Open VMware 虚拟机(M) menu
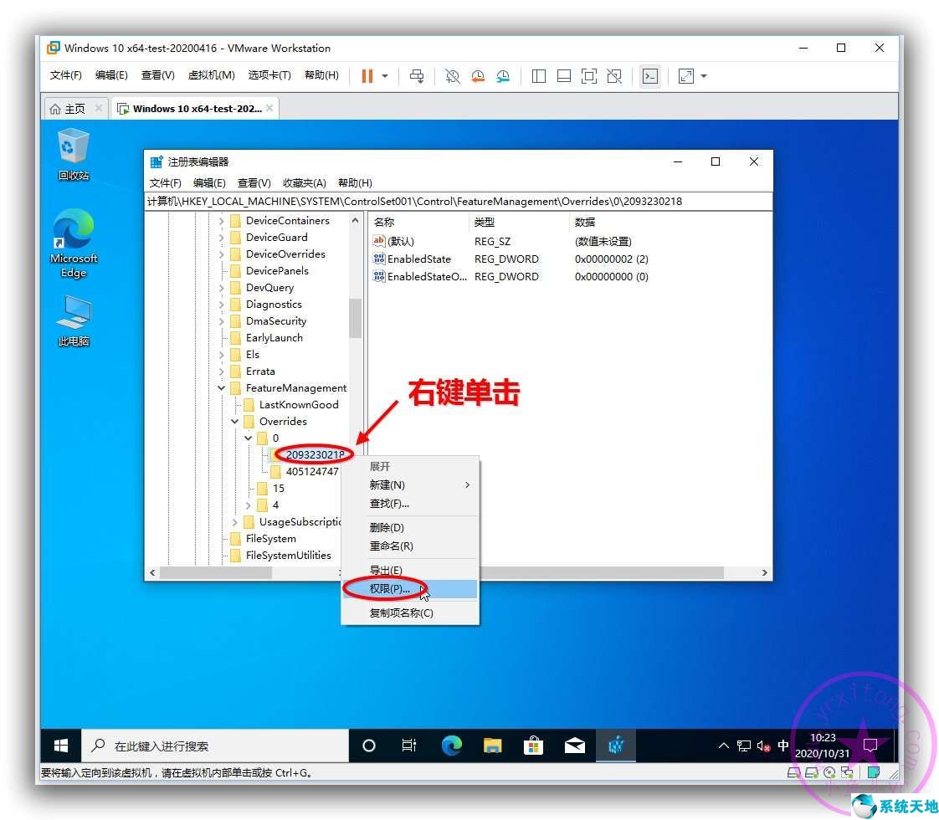Screen dimensions: 939x820 coord(211,74)
